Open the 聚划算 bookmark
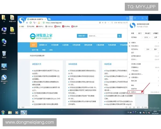Screen dimensions: 161x129 click(x=74, y=26)
